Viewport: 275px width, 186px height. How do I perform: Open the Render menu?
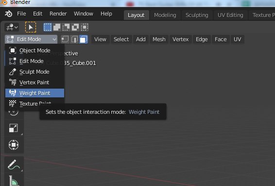pos(58,14)
